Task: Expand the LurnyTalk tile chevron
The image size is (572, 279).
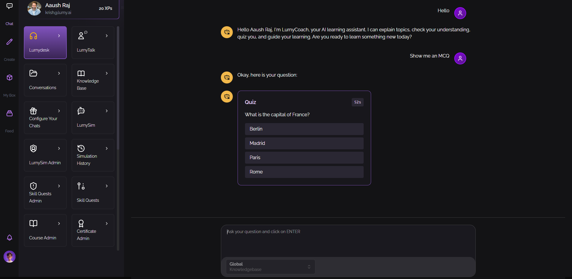Action: (107, 35)
